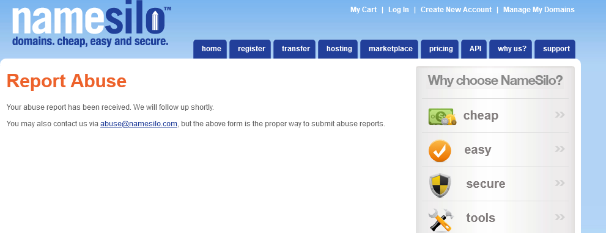Click the orange checkmark icon beside easy
The image size is (606, 233).
440,151
